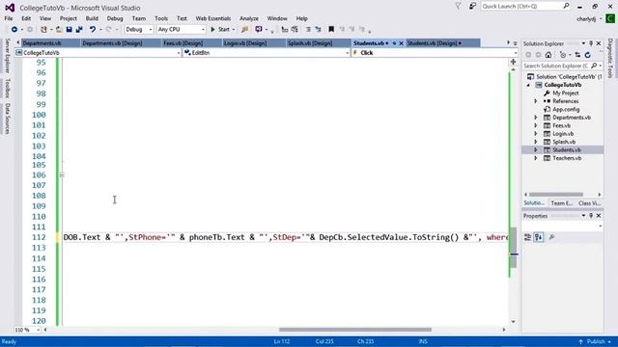Select My Project in Solution Explorer
This screenshot has height=347, width=618.
click(565, 93)
